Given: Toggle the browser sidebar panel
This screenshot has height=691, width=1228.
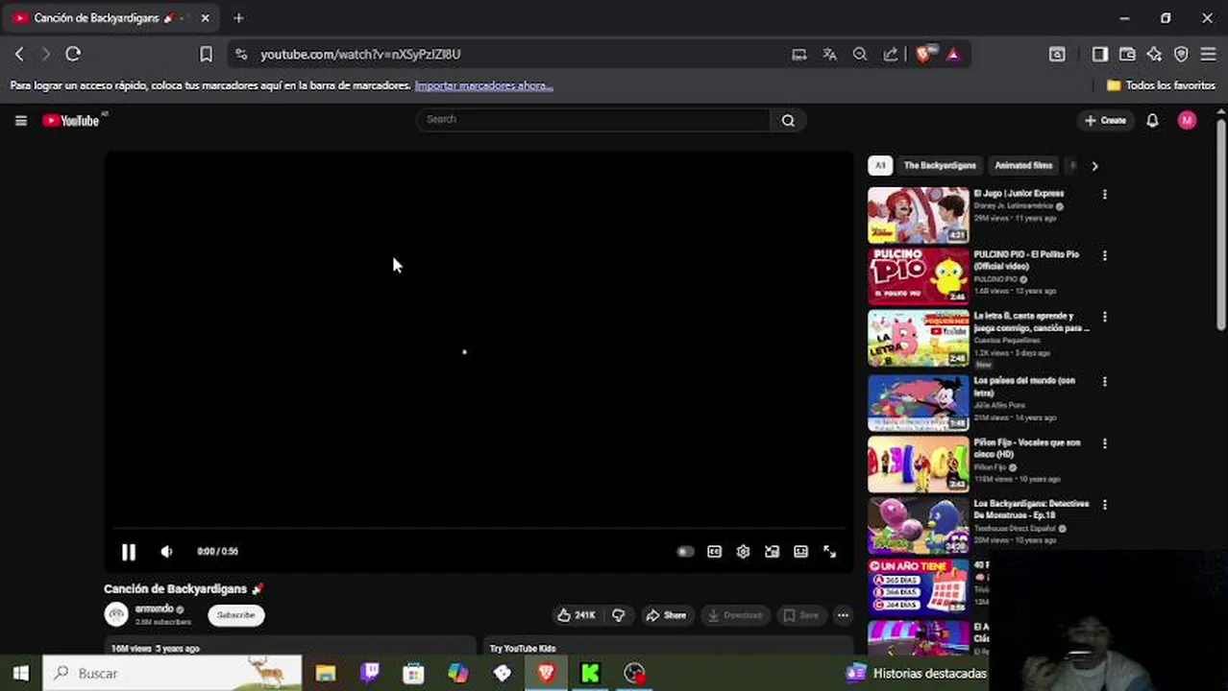Looking at the screenshot, I should point(1100,55).
